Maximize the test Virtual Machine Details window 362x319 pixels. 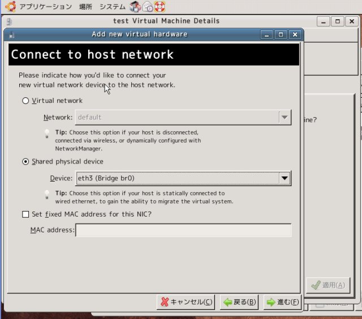pos(338,21)
